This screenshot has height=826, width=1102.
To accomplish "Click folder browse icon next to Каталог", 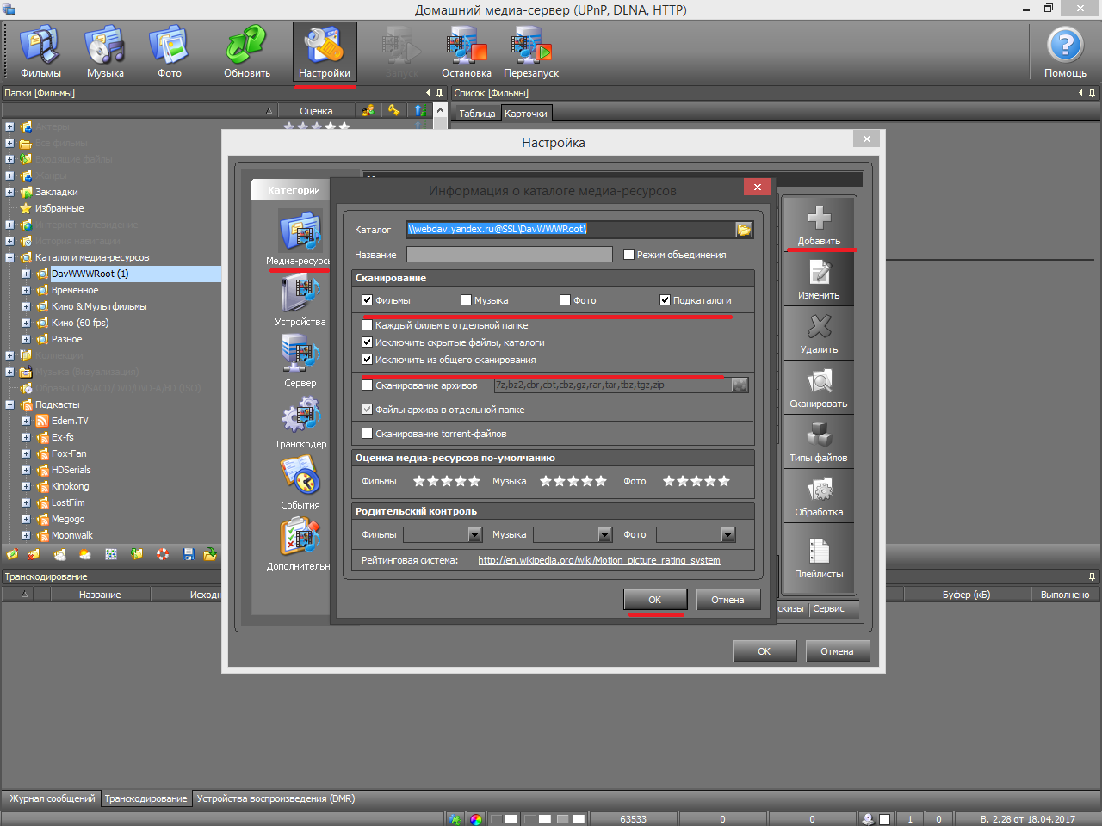I will tap(744, 230).
